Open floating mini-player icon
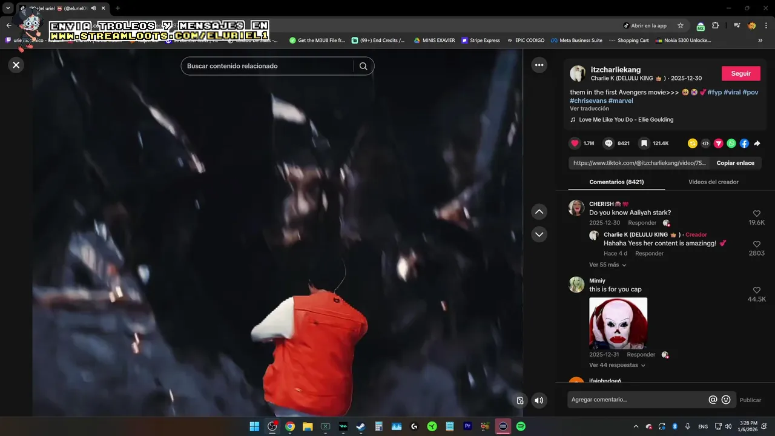 (x=520, y=400)
